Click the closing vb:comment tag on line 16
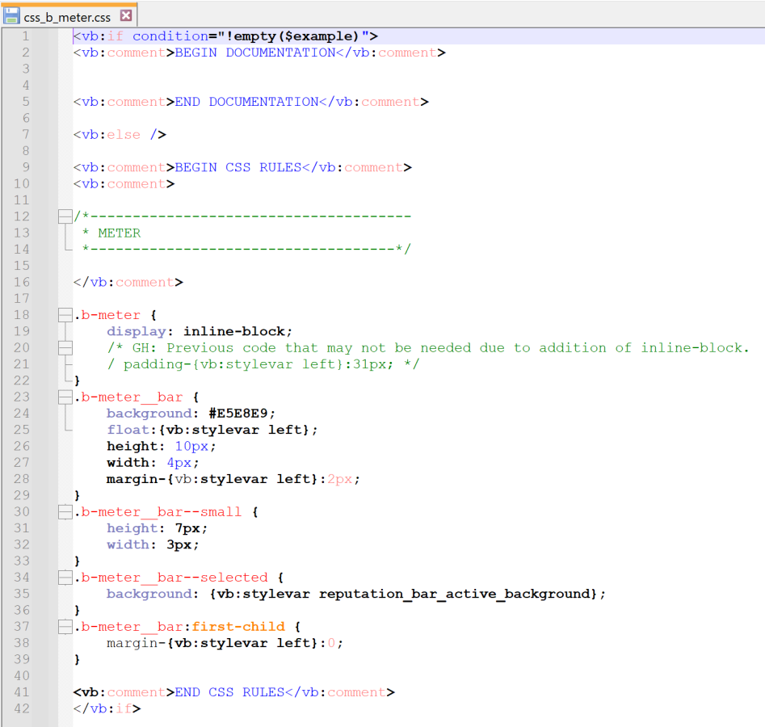The image size is (765, 727). click(x=128, y=282)
